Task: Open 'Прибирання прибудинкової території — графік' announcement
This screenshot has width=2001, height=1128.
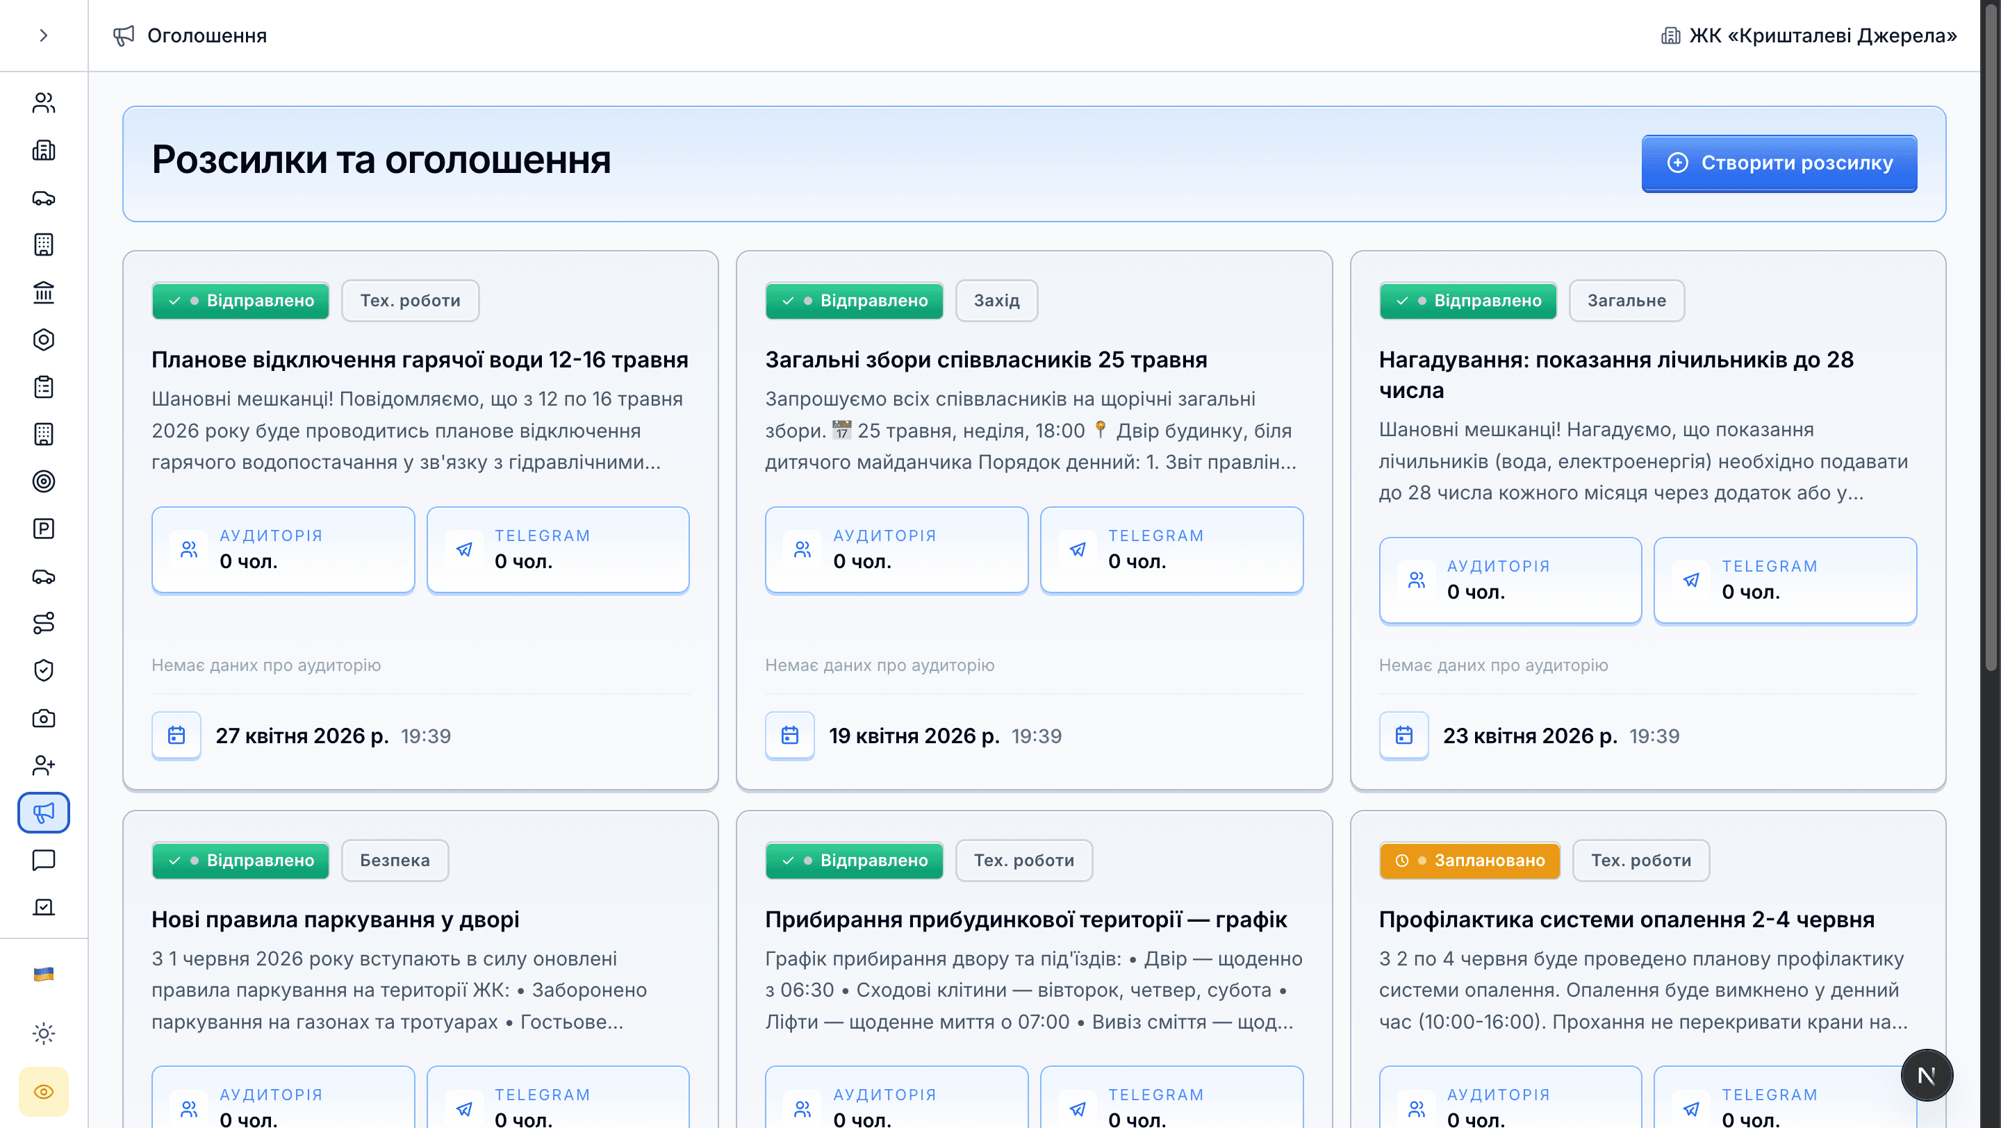Action: [x=1026, y=919]
